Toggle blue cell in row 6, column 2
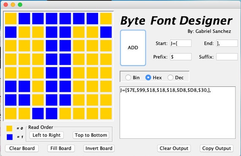Viewport: 241px width, 156px height. click(24, 86)
